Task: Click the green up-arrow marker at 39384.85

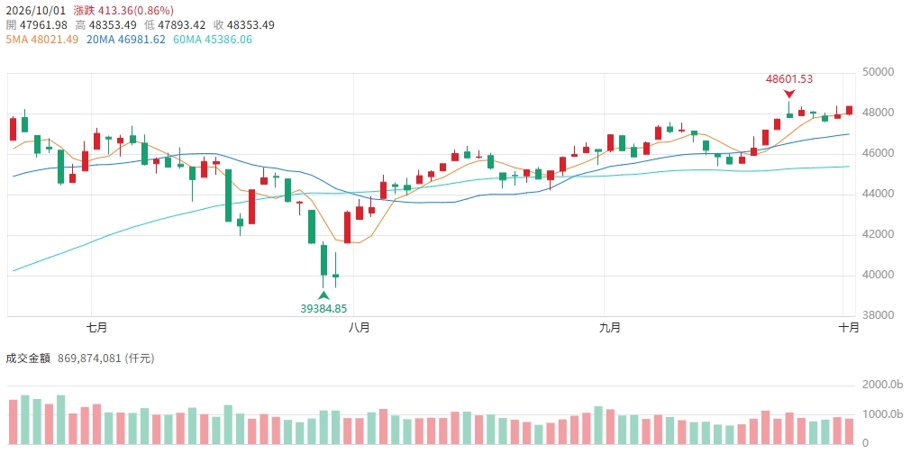Action: [x=323, y=295]
